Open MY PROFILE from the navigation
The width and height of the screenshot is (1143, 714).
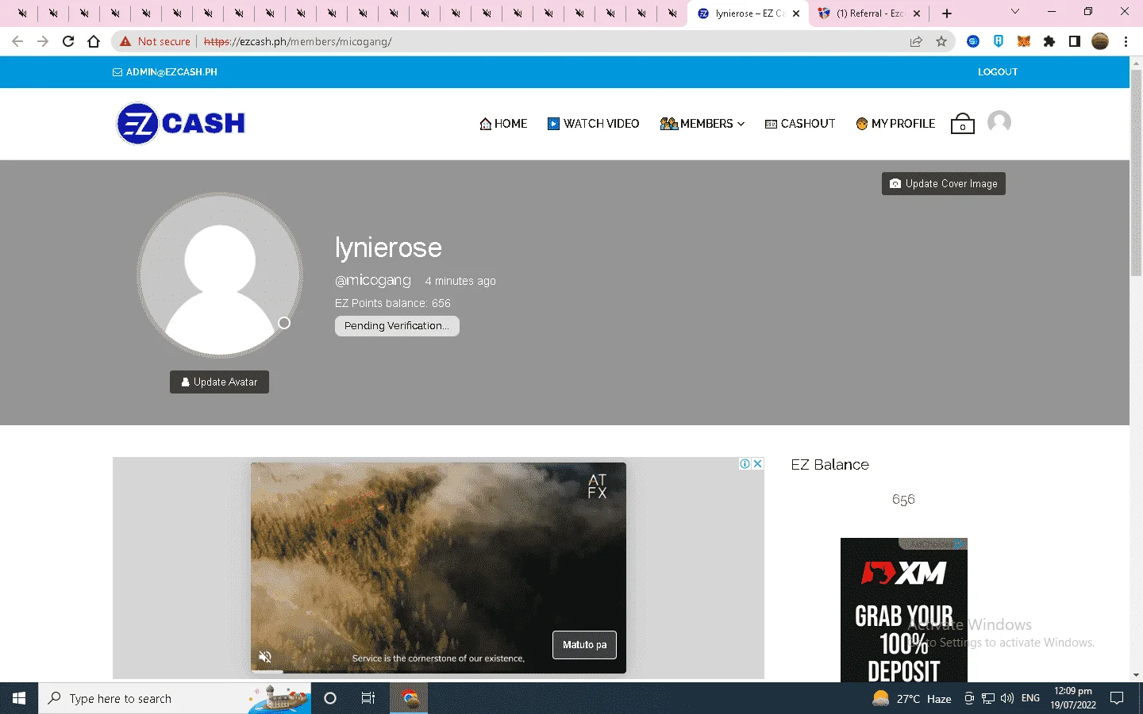[x=895, y=124]
